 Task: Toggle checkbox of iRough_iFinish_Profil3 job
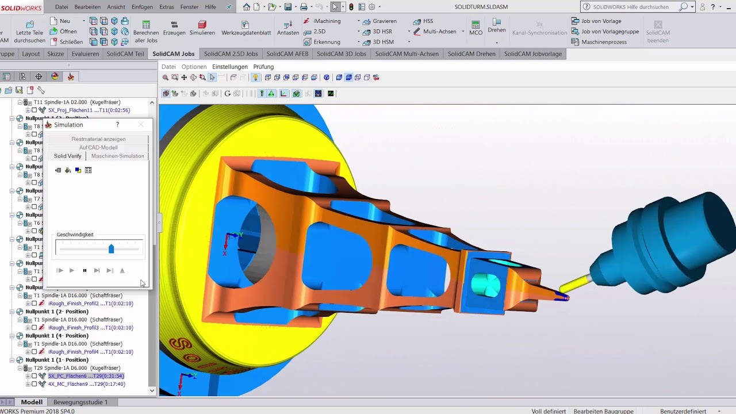(34, 328)
